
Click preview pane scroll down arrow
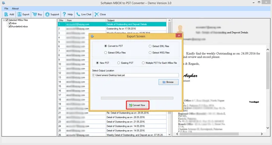click(268, 128)
